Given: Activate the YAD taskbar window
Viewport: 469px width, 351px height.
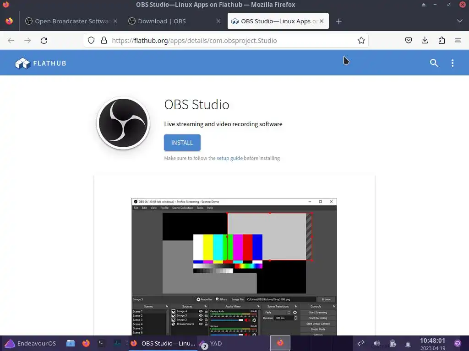Looking at the screenshot, I should tap(211, 344).
